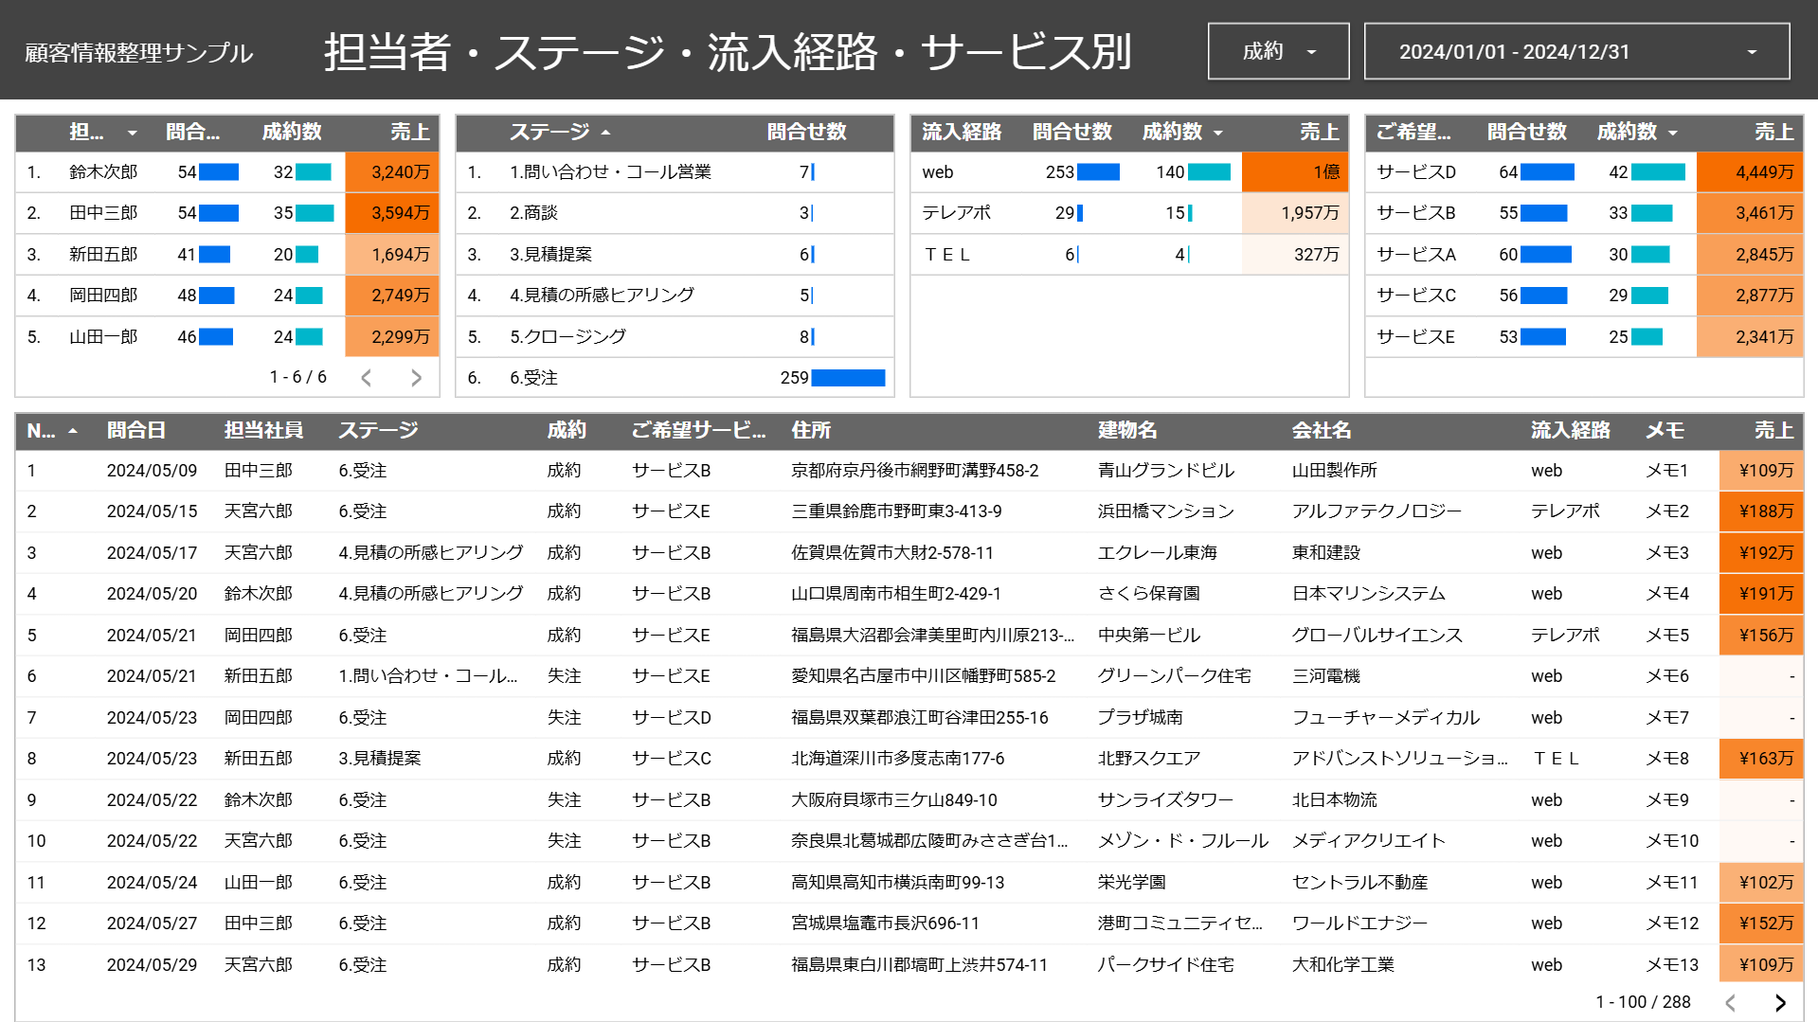
Task: Click the 3,240万 sales cell for 鈴木次郎
Action: (392, 172)
